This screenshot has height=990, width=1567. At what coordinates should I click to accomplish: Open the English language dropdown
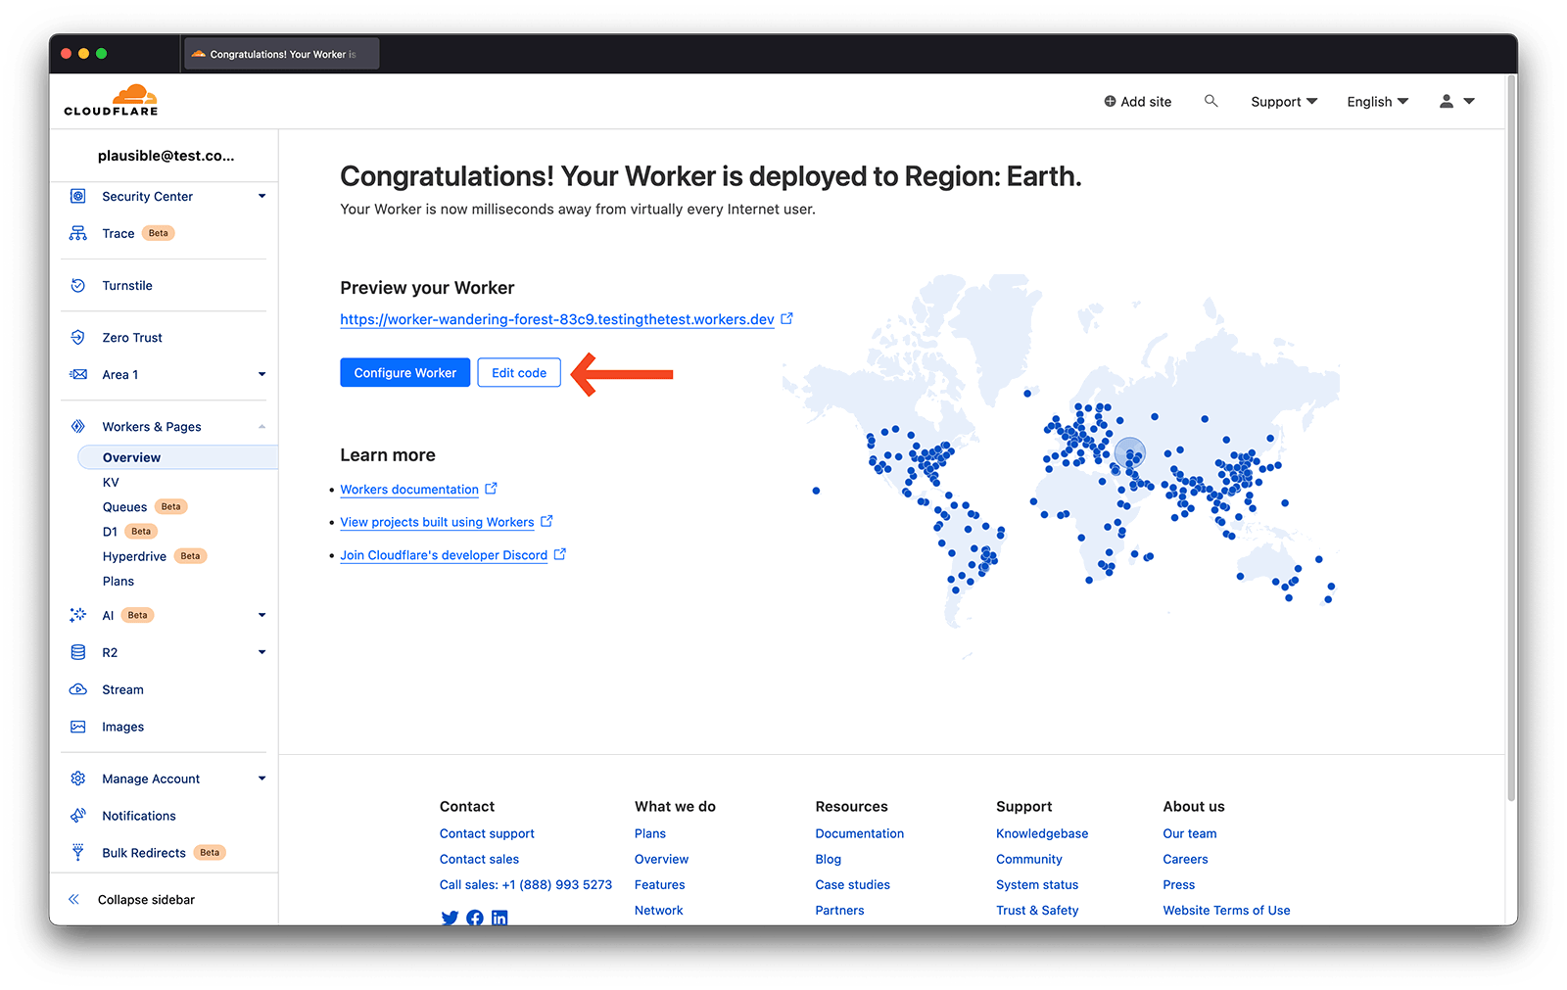pos(1377,101)
